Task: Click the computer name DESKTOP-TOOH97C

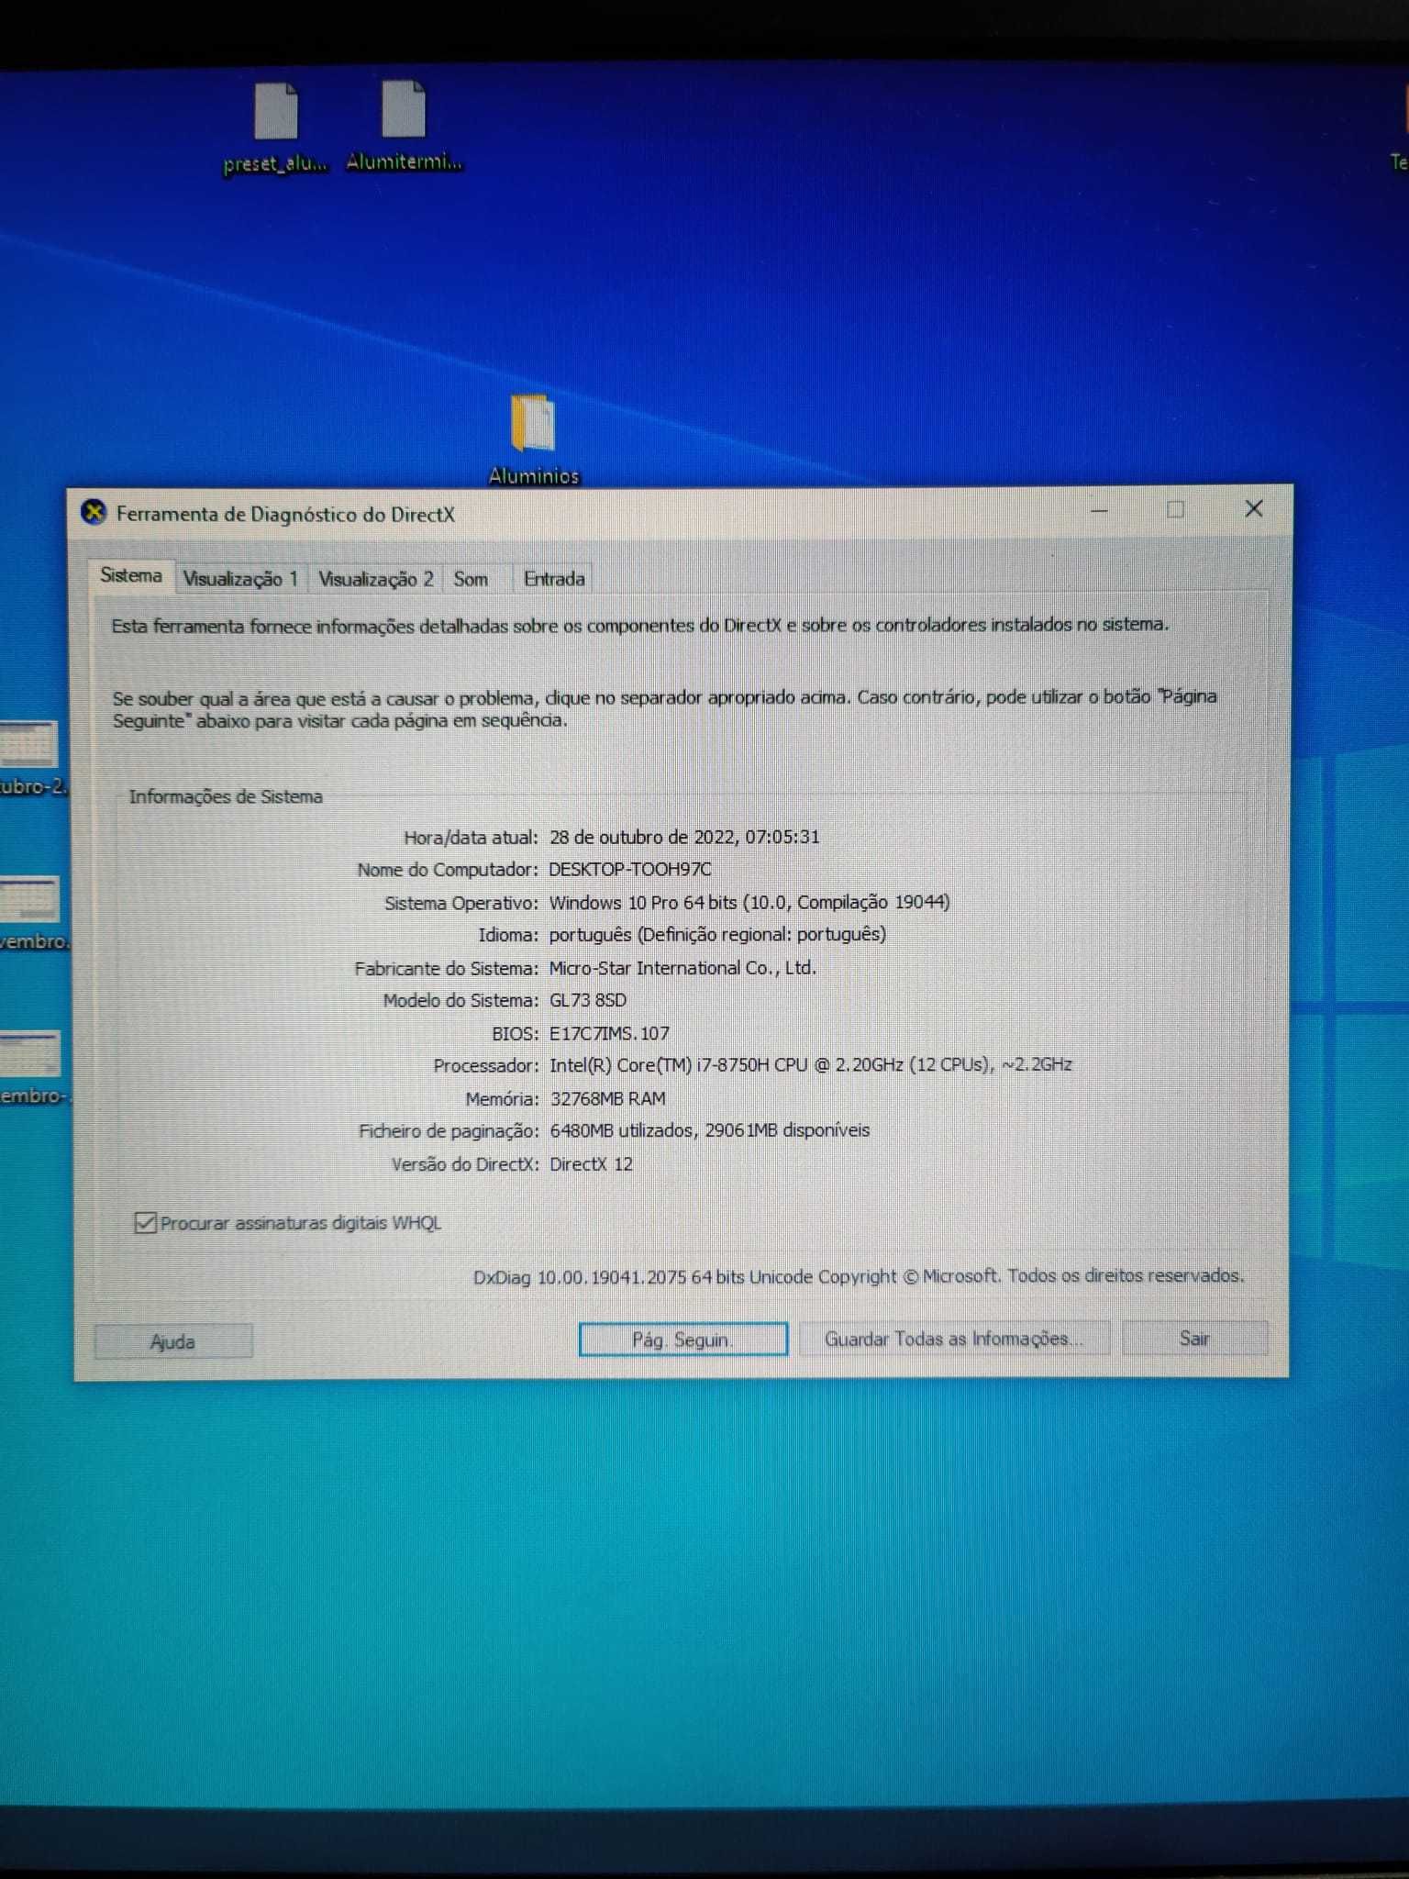Action: coord(629,869)
